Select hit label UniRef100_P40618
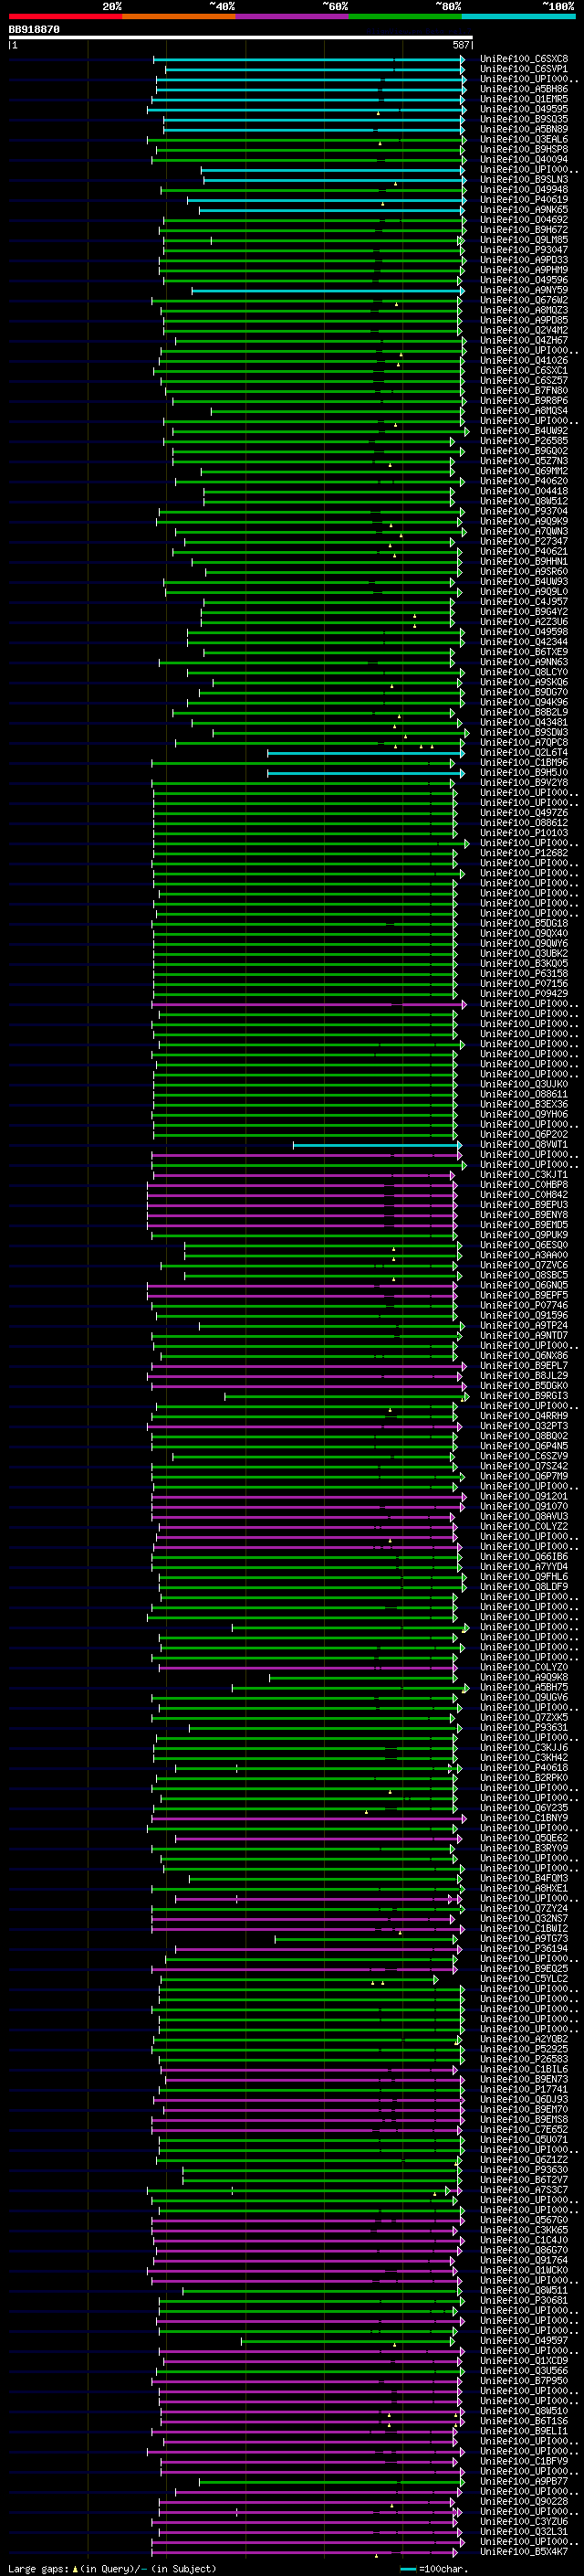Image resolution: width=584 pixels, height=2576 pixels. point(524,1768)
